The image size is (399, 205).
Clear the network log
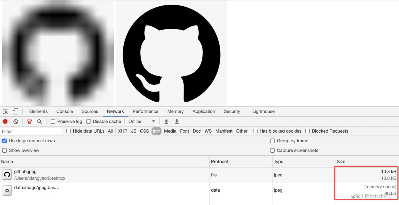(16, 121)
